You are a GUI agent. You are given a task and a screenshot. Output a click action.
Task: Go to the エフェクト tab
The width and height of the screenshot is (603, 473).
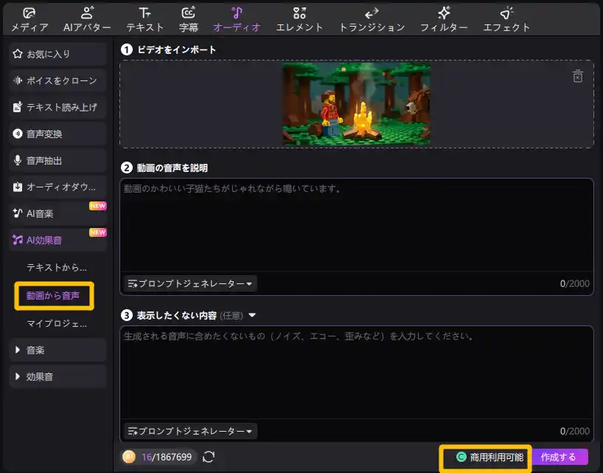tap(506, 20)
